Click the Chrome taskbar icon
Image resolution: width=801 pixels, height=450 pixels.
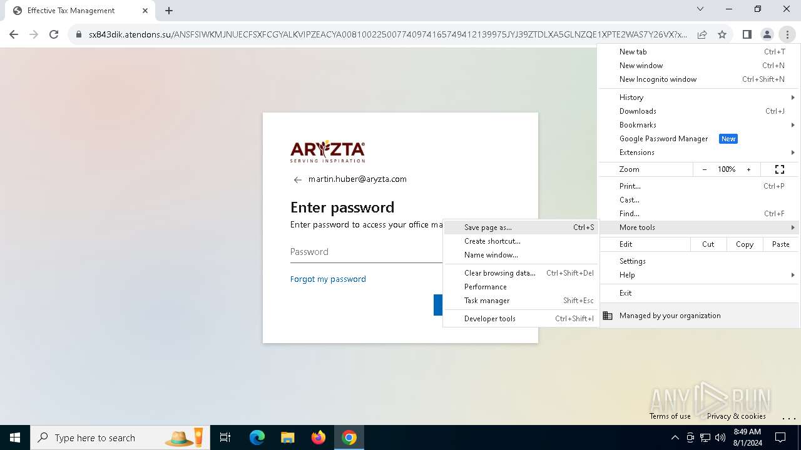click(x=349, y=437)
